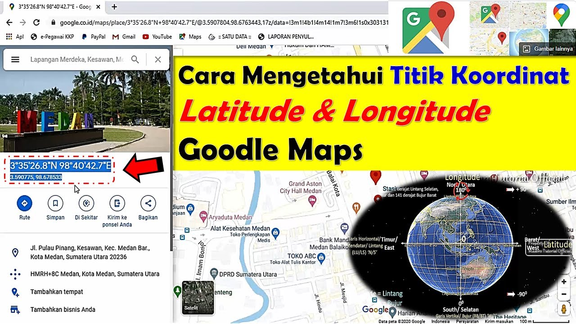This screenshot has height=324, width=576.
Task: Click Alat Kesehatan Medan shop marker
Action: (x=275, y=233)
